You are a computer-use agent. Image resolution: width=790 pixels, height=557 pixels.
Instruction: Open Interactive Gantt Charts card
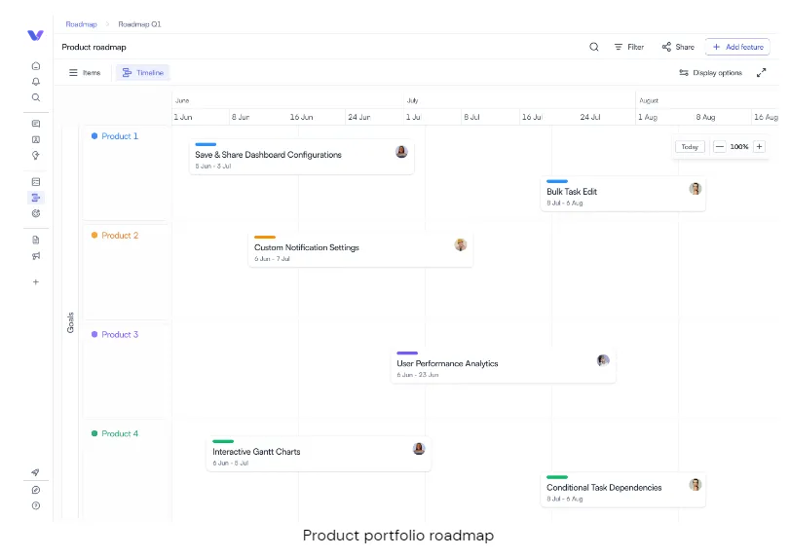(x=319, y=454)
